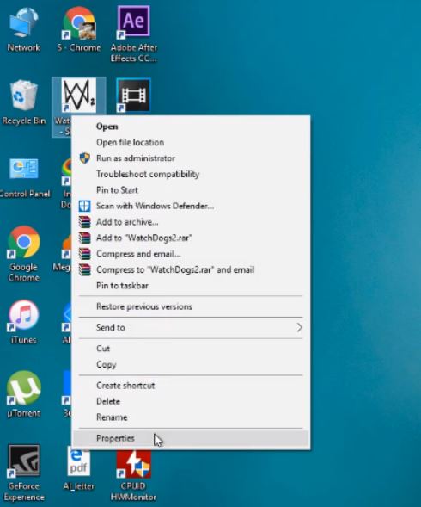Screen dimensions: 421x507
Task: Select the µTorrent desktop icon
Action: 23,388
